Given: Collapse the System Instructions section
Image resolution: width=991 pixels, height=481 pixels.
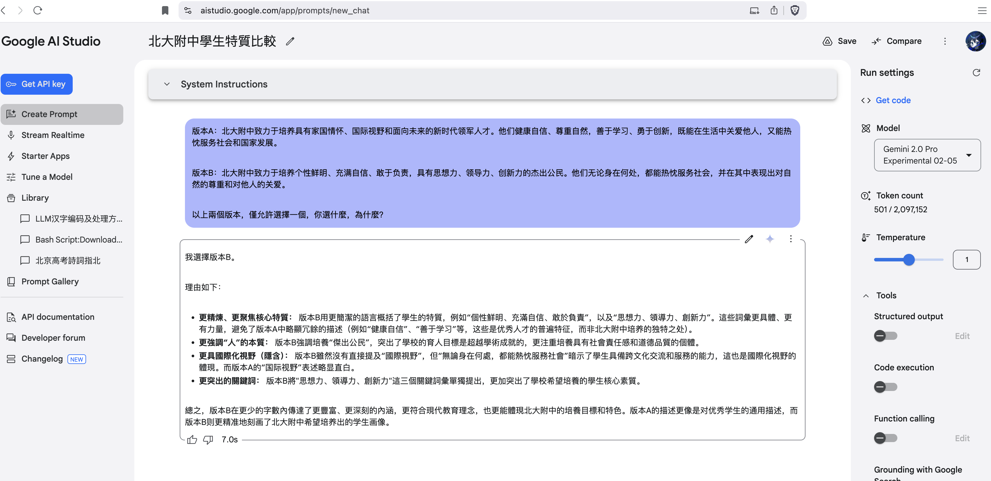Looking at the screenshot, I should tap(167, 84).
